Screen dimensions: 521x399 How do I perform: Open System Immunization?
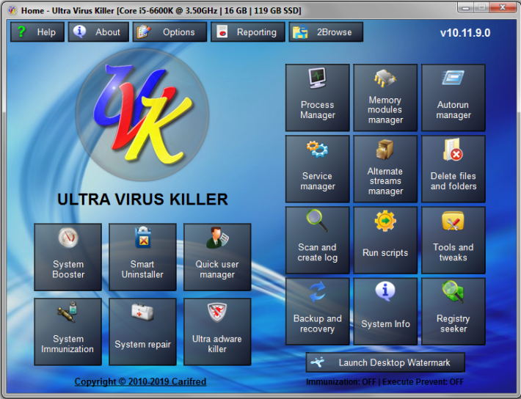pos(68,332)
